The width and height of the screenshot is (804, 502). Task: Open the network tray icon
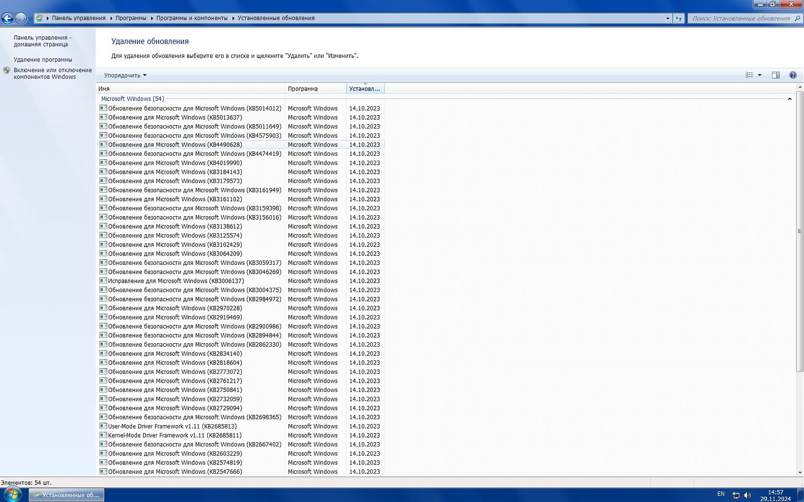736,495
